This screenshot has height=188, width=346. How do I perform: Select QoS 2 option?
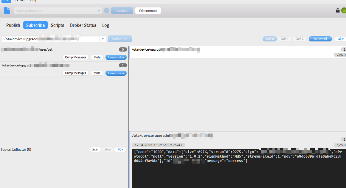pyautogui.click(x=300, y=39)
